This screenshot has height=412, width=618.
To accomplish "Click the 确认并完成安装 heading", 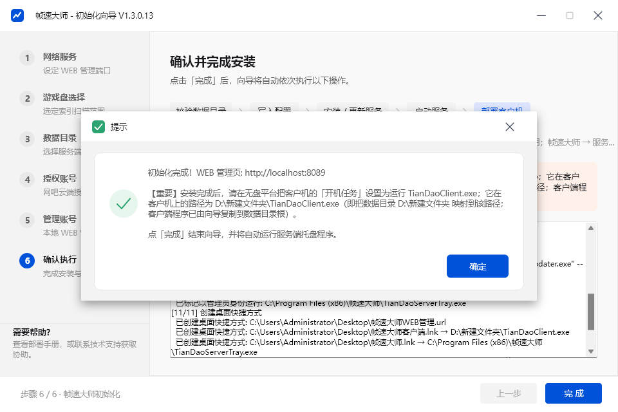I will tap(212, 62).
